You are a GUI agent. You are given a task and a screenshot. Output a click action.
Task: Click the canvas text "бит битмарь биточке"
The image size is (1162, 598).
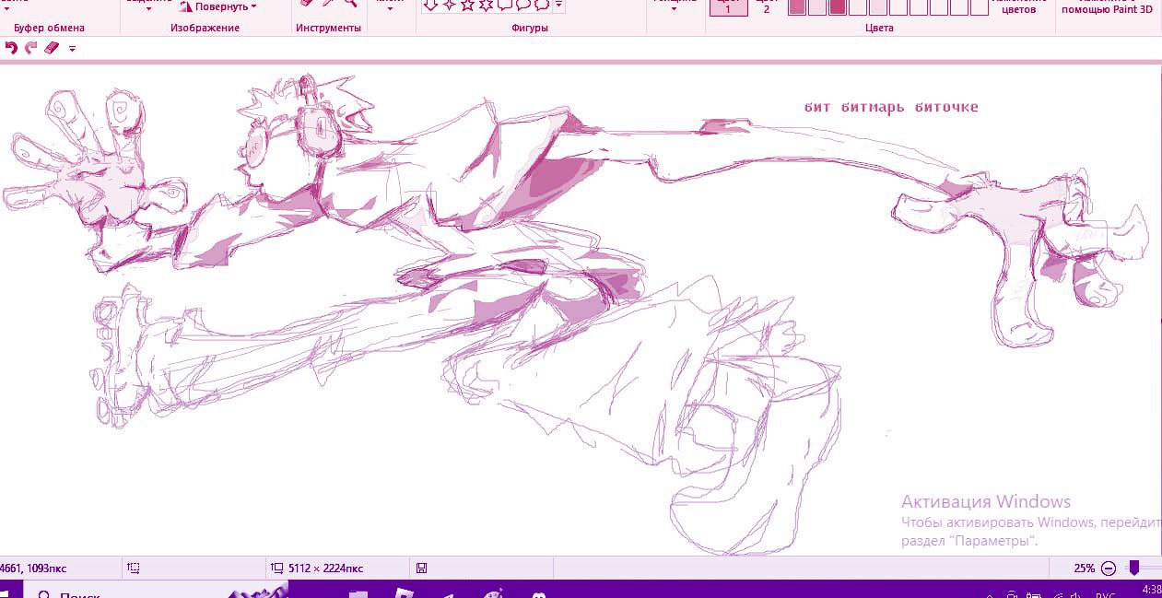(891, 107)
